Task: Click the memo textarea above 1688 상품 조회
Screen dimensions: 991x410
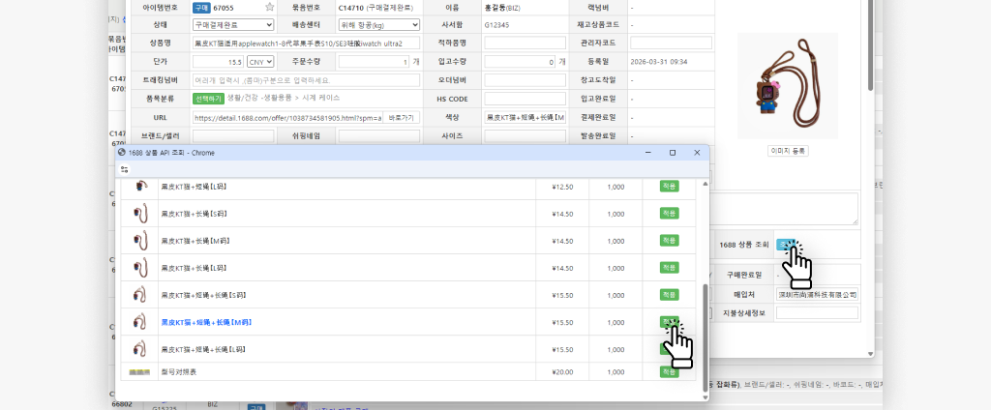Action: tap(784, 209)
